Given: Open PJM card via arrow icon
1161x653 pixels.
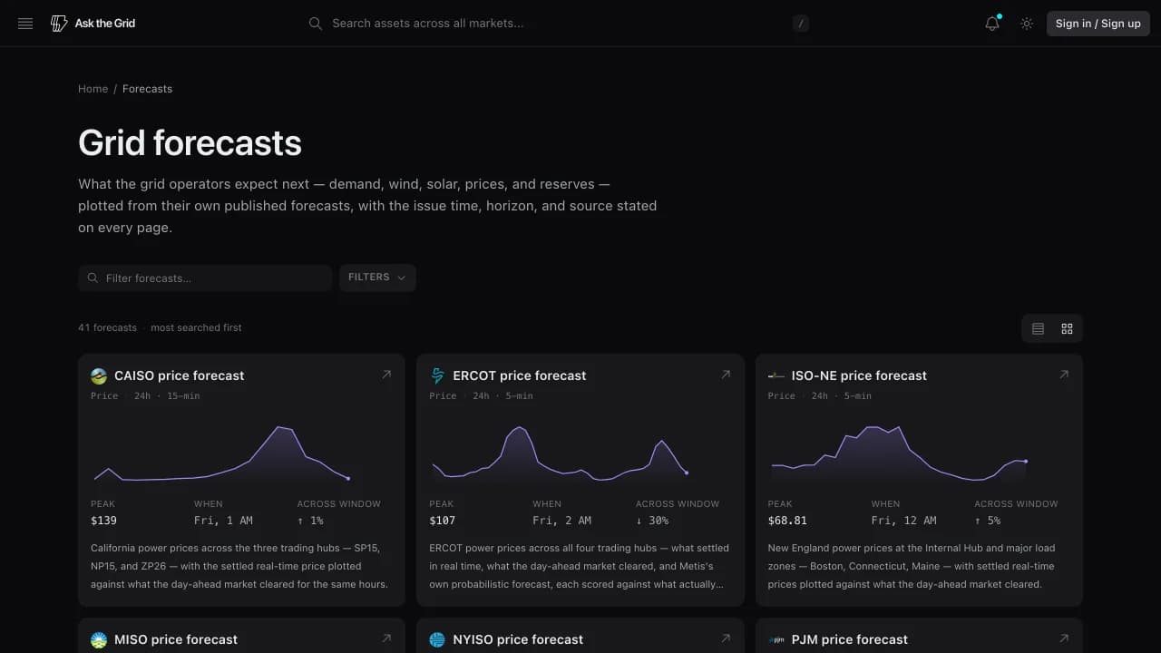Looking at the screenshot, I should click(x=1064, y=638).
